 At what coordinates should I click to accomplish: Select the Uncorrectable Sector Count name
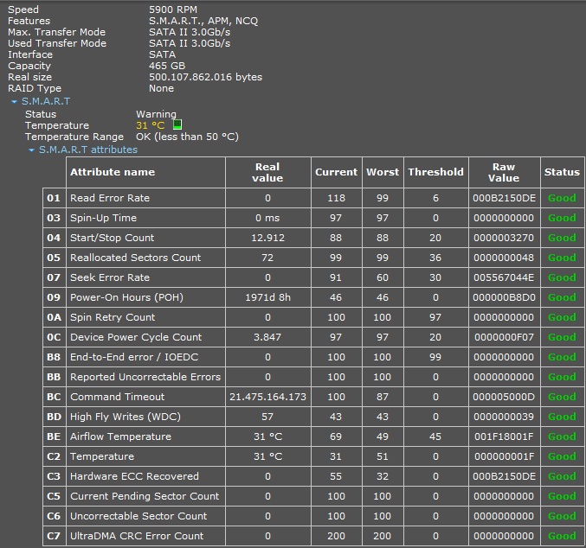click(138, 516)
